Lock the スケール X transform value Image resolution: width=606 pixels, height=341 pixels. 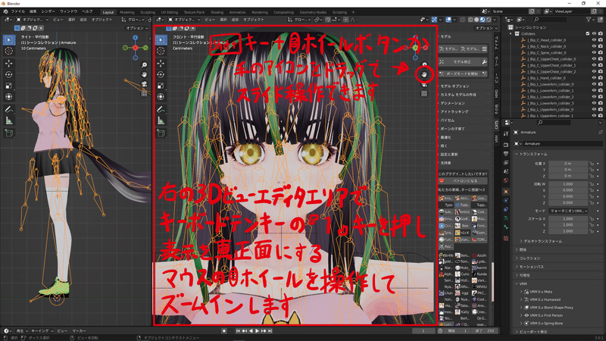(x=592, y=219)
